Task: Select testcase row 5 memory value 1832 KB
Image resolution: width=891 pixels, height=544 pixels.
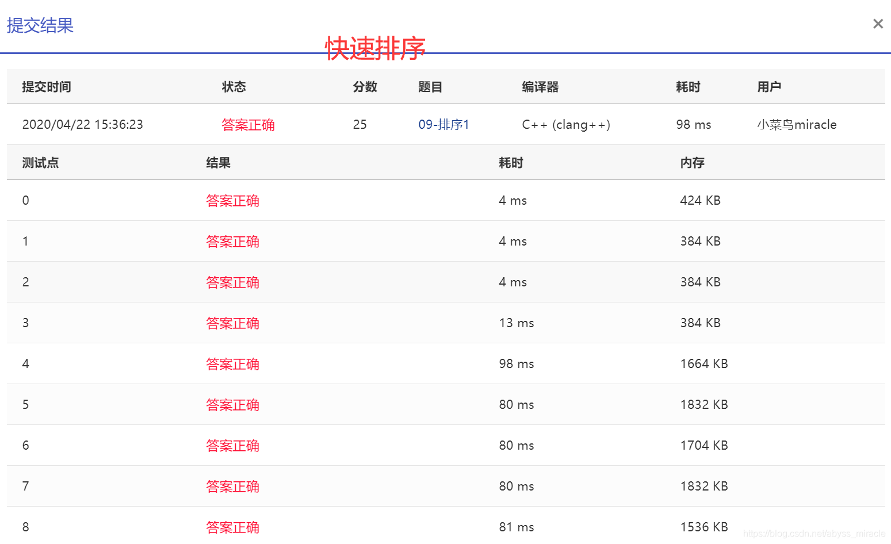Action: 703,404
